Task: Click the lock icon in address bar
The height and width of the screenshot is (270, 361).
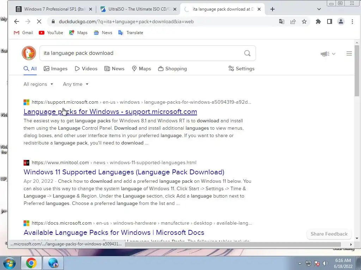Action: 53,21
